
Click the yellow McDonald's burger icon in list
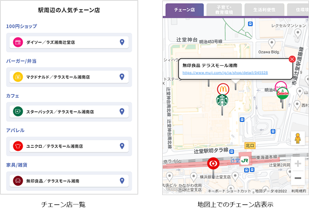click(x=18, y=77)
